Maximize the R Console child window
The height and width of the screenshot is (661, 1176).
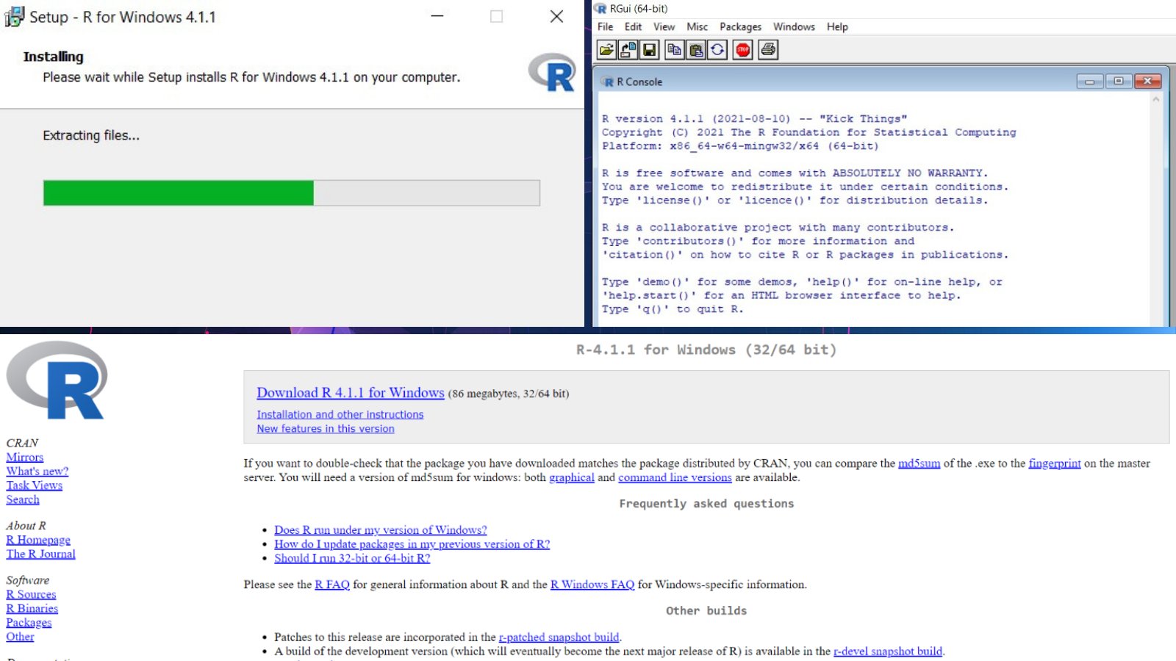click(1119, 82)
